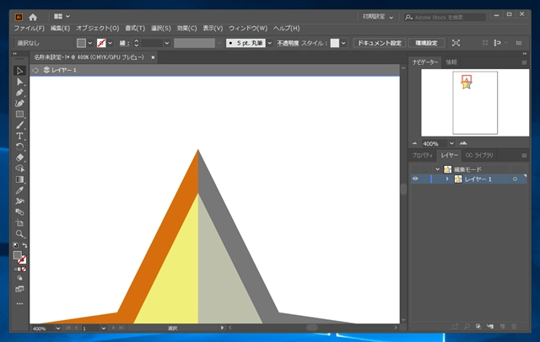Select the Gradient tool
This screenshot has width=540, height=342.
coord(19,179)
